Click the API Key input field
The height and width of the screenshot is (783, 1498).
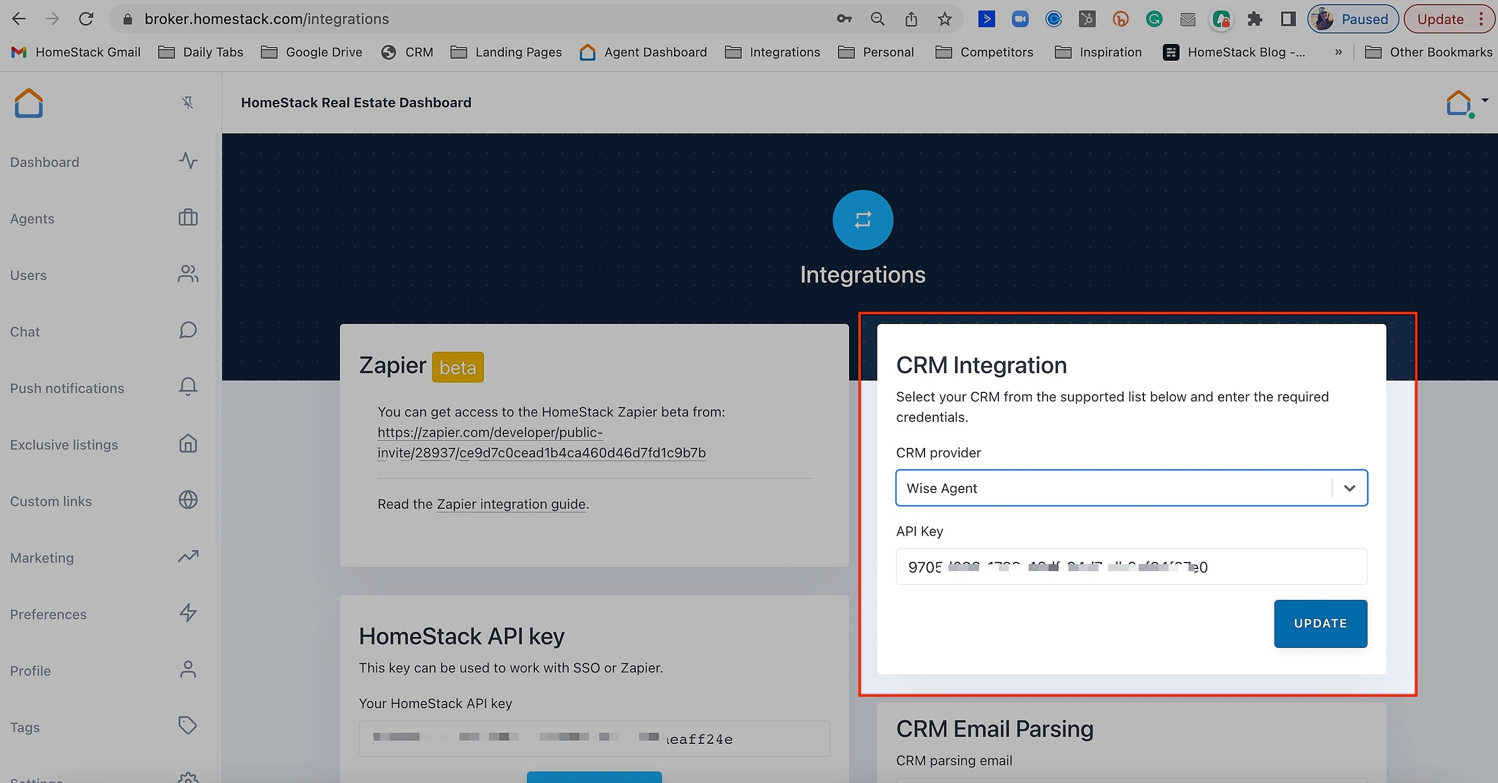coord(1131,567)
